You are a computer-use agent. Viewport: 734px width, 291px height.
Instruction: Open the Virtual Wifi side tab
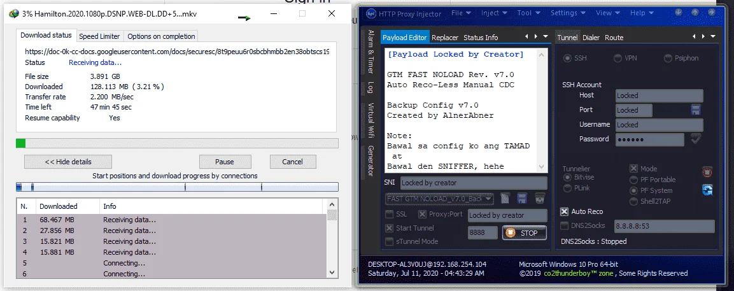(x=371, y=119)
